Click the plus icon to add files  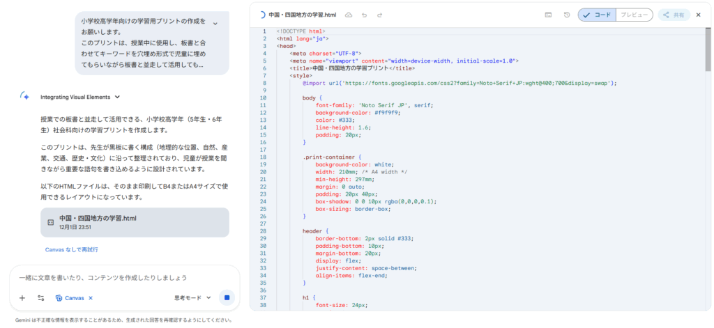(22, 298)
